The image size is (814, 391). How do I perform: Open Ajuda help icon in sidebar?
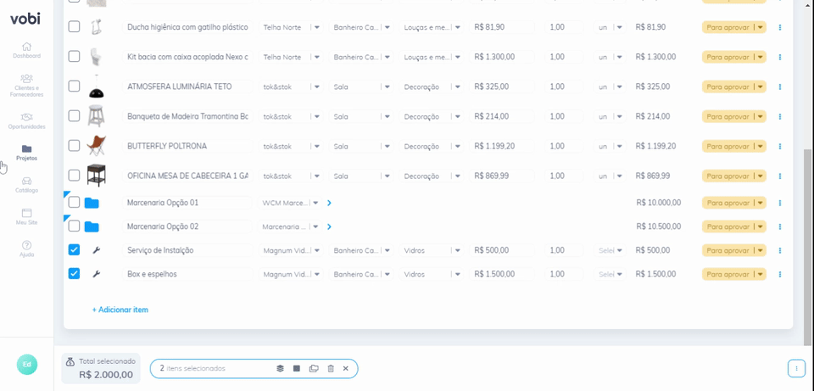coord(26,249)
